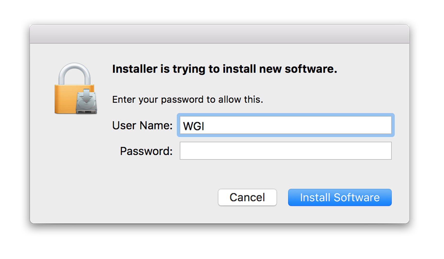444x259 pixels.
Task: Click the dialog's gray title bar
Action: click(219, 34)
